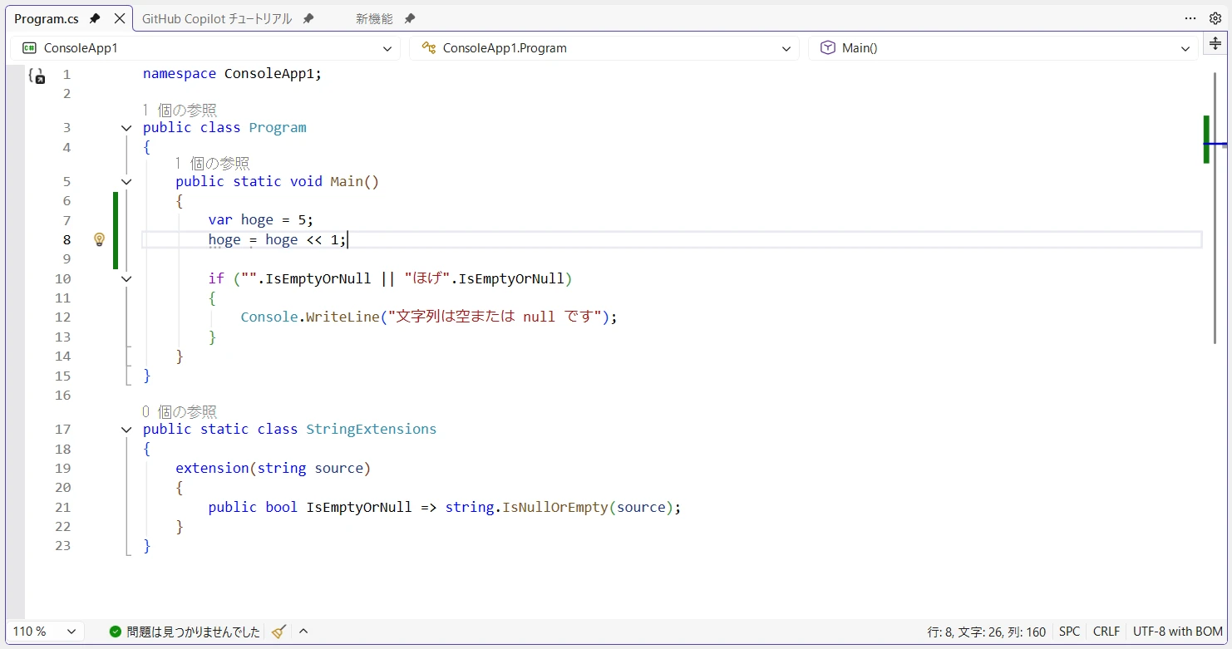Click the lightbulb quick actions icon
This screenshot has width=1232, height=649.
tap(99, 239)
